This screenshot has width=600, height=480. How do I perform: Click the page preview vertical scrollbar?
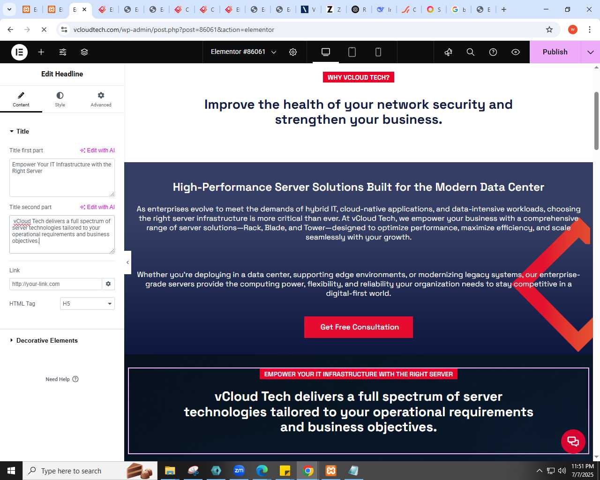[x=596, y=121]
